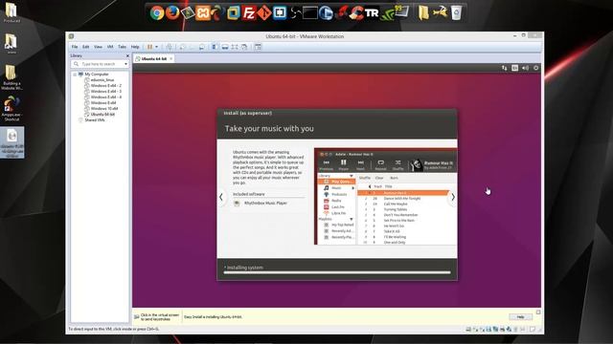Screen dimensions: 613x344
Task: Select the edureka_linux virtual machine
Action: click(102, 80)
